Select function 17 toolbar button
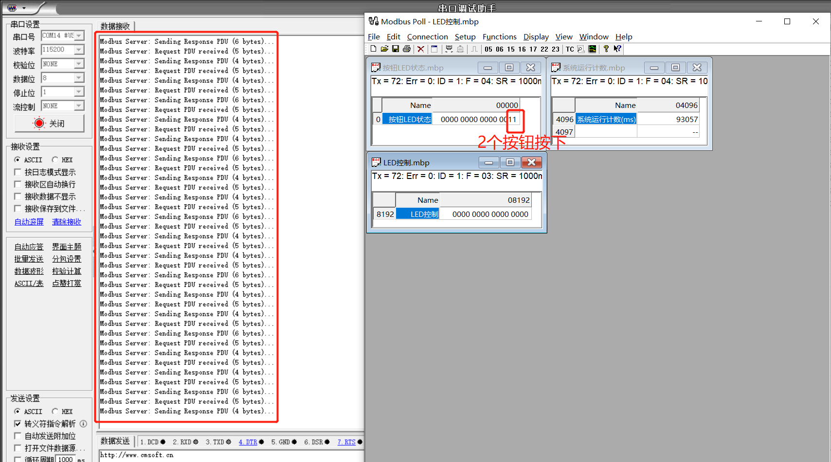831x462 pixels. (533, 49)
